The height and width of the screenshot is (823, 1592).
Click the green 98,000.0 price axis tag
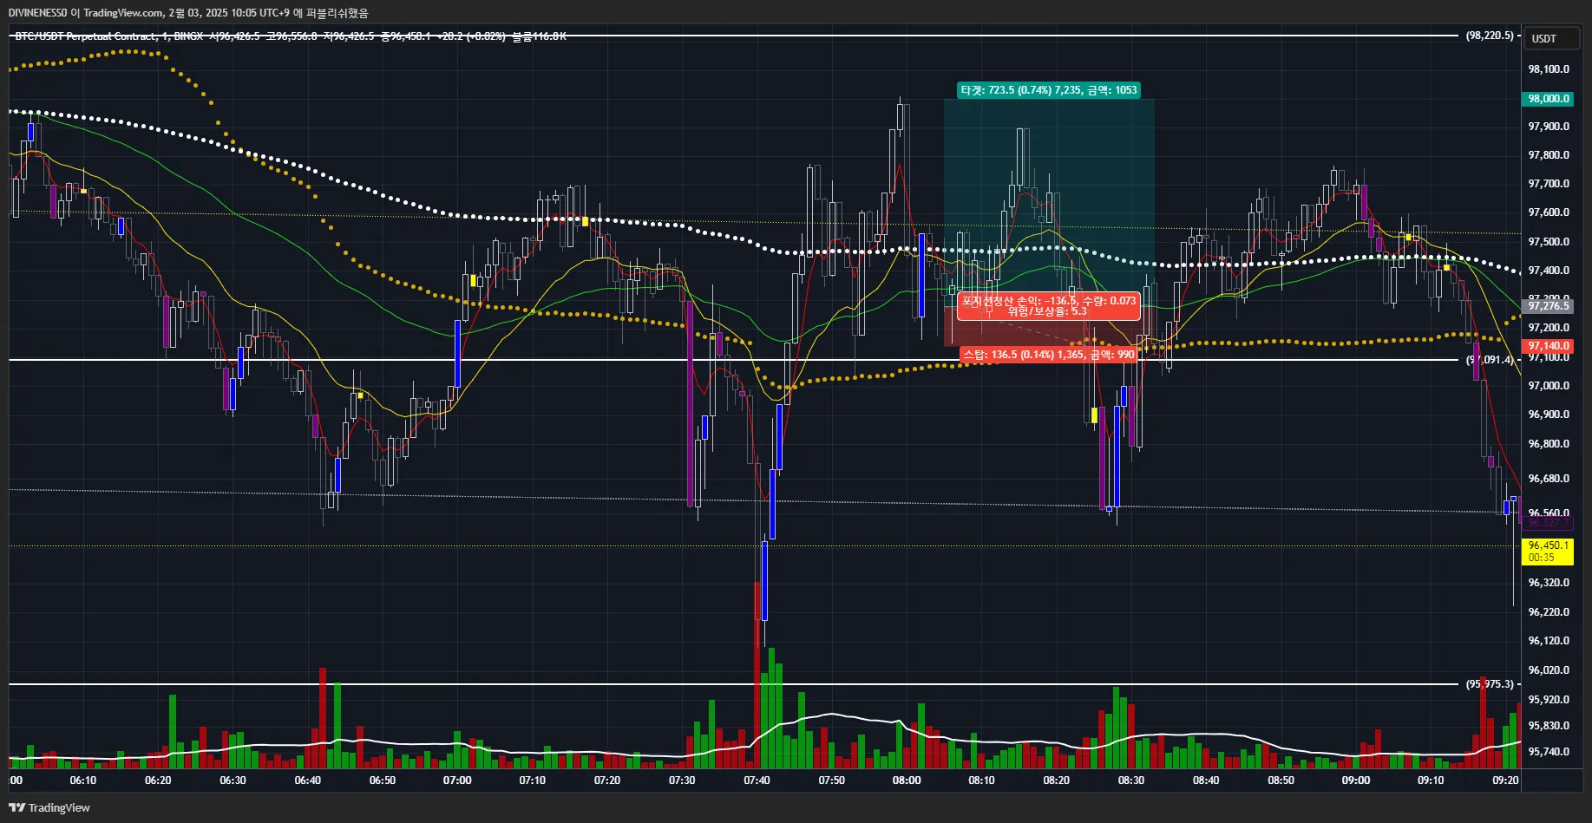[x=1549, y=99]
